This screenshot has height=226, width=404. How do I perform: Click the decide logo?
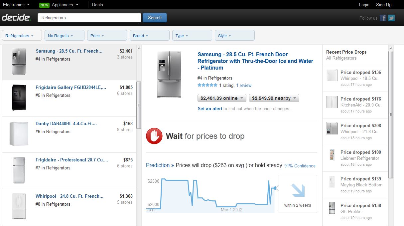pos(16,18)
